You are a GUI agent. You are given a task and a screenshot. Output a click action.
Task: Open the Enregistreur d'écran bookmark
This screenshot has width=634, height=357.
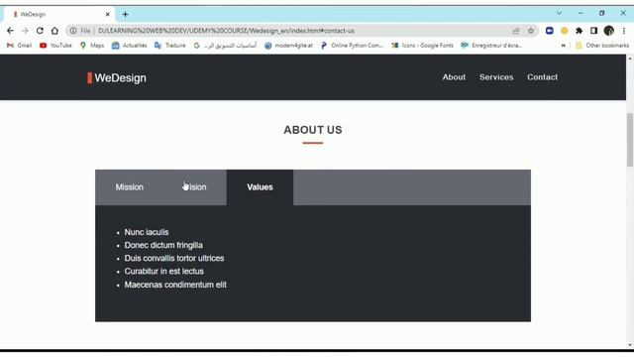pos(491,46)
